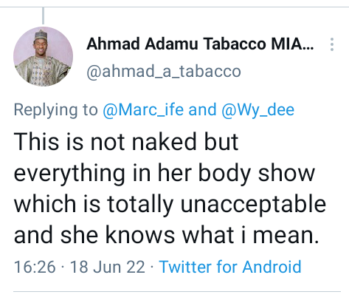This screenshot has height=306, width=349.
Task: Click the line 'This is not naked but'
Action: pos(126,142)
